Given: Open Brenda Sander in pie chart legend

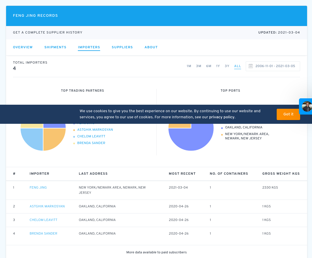Looking at the screenshot, I should (x=91, y=143).
